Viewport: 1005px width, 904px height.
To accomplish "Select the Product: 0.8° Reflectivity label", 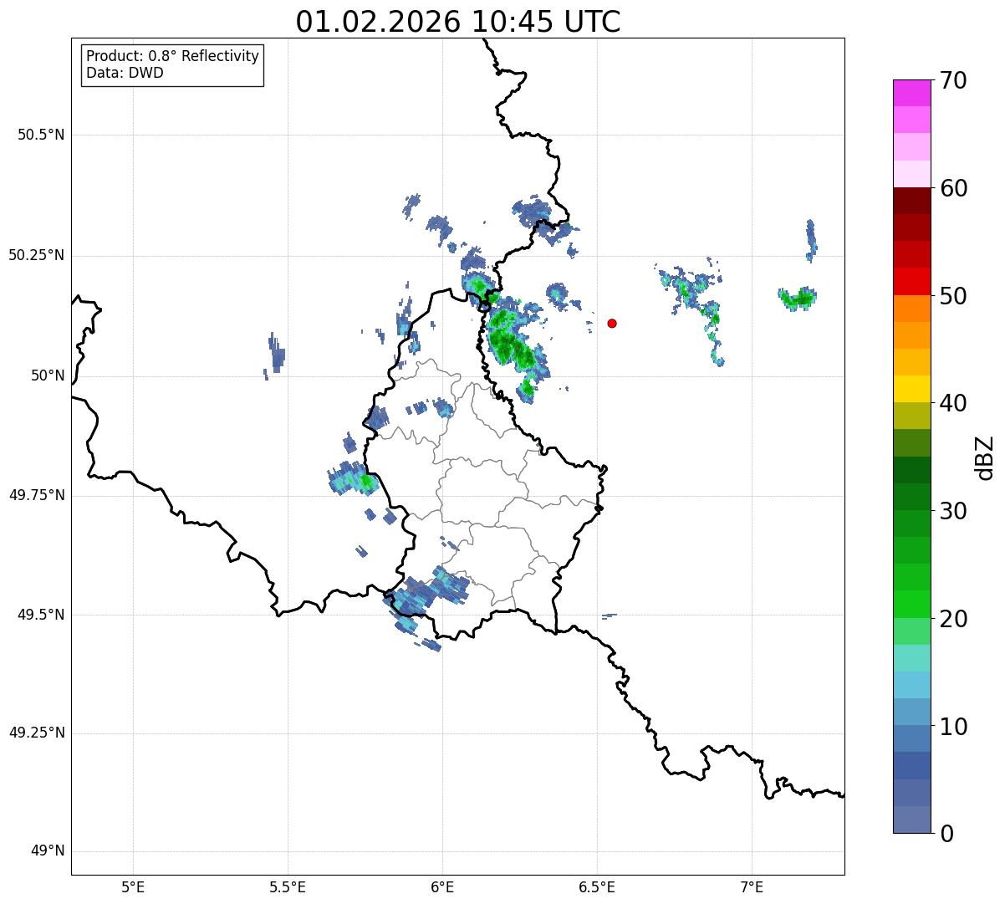I will tap(173, 56).
